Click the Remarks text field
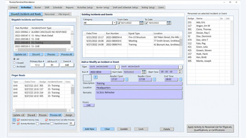This screenshot has width=246, height=138. [139, 95]
